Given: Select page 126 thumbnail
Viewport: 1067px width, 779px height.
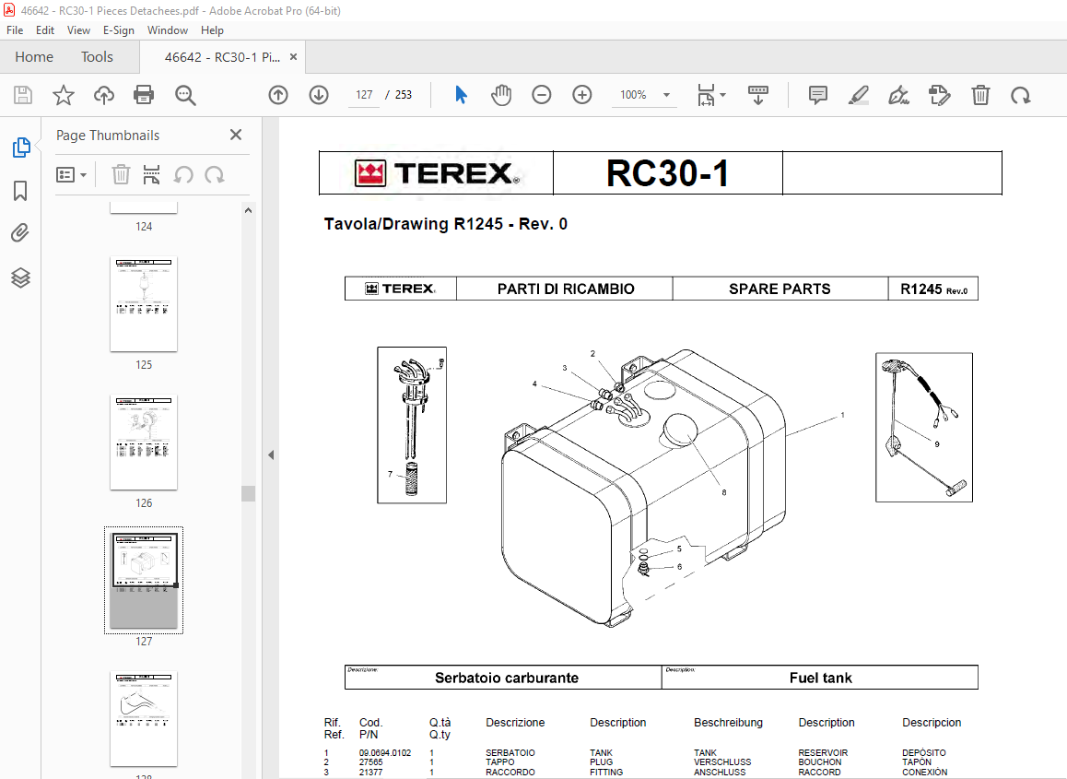Looking at the screenshot, I should point(144,442).
